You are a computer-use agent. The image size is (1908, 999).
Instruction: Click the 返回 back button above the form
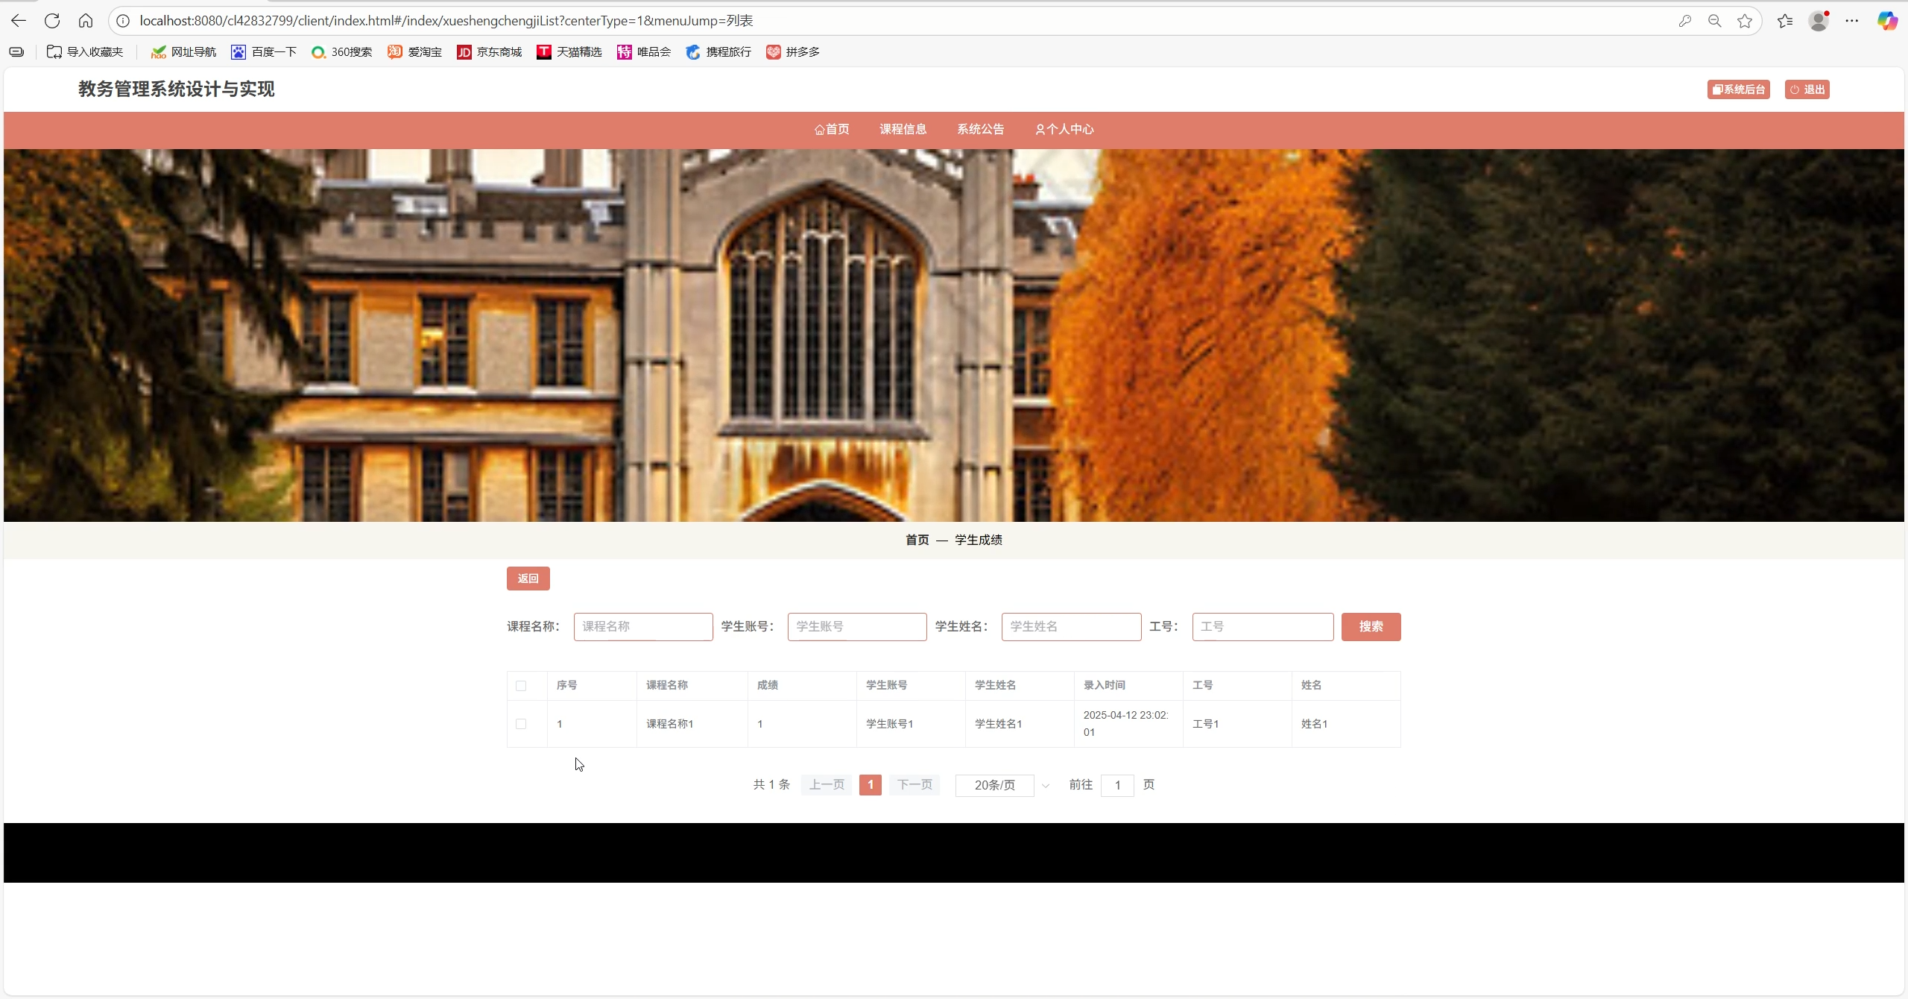coord(528,578)
